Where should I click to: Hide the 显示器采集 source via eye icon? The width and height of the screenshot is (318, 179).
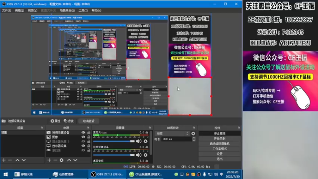pyautogui.click(x=83, y=146)
